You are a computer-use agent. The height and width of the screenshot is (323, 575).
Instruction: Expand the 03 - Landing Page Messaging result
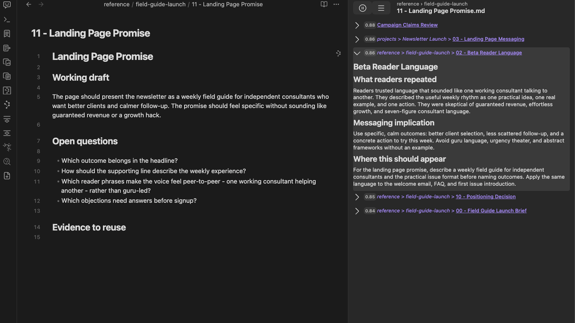click(x=357, y=39)
